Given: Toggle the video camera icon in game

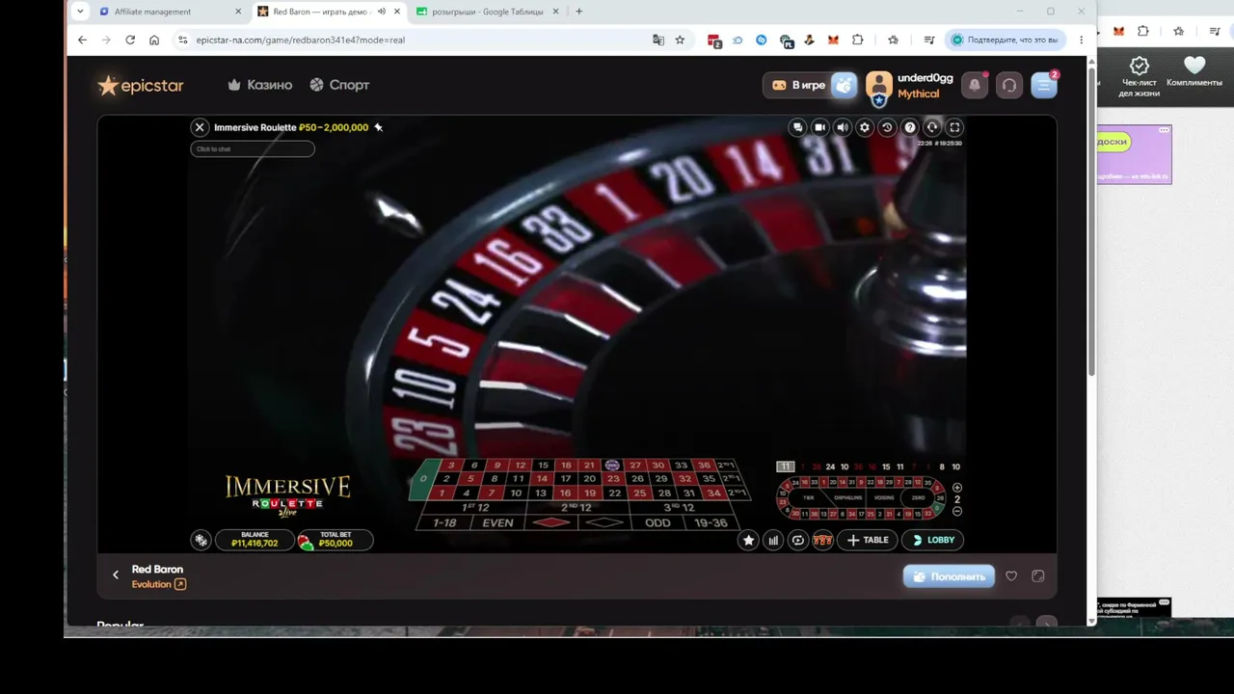Looking at the screenshot, I should 819,127.
